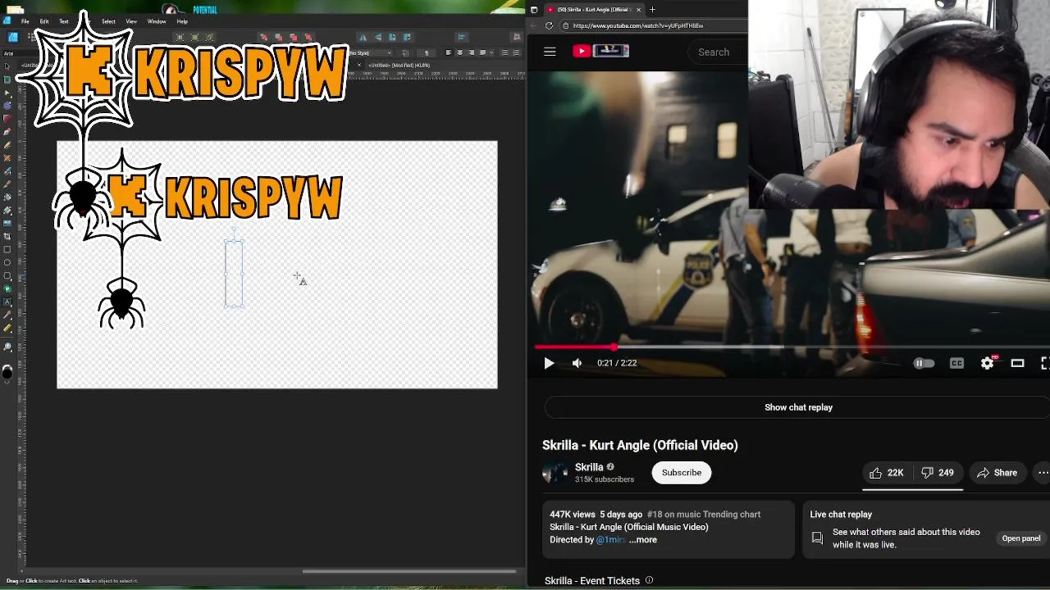Open the more actions ellipsis beside Share

coord(1043,473)
